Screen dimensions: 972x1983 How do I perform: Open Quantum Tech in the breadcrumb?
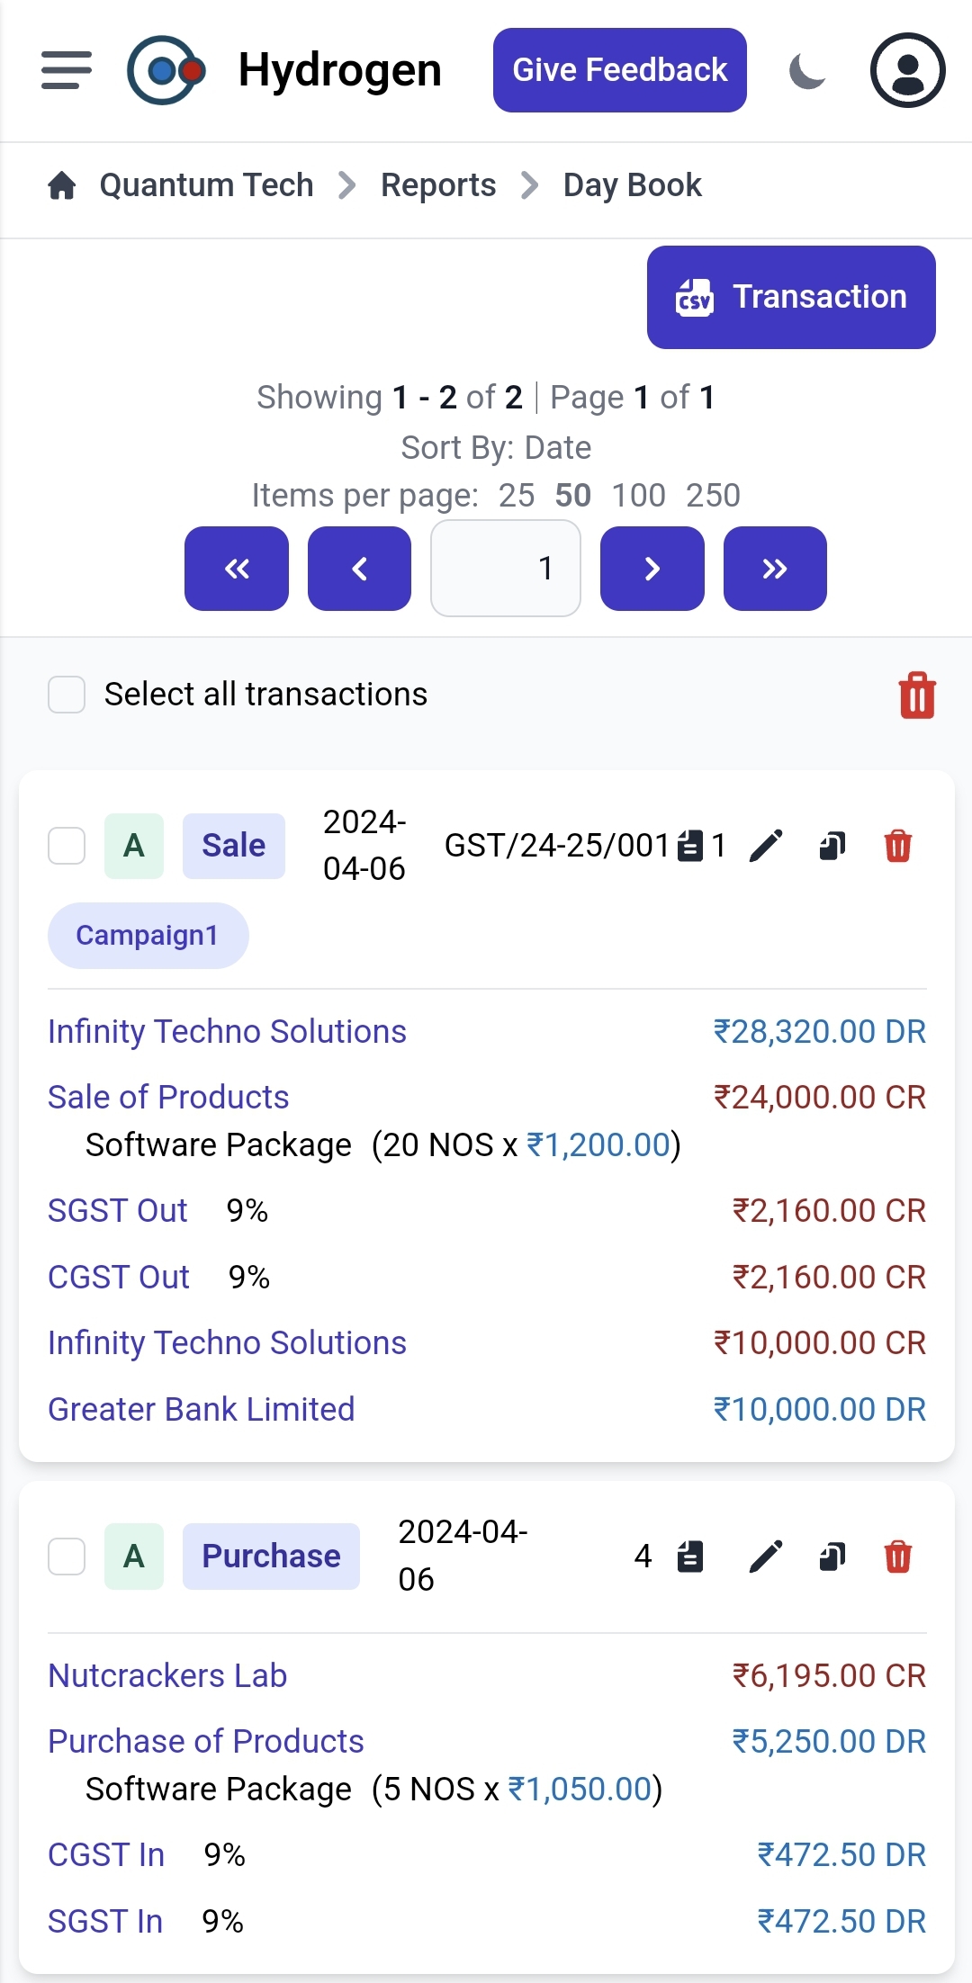click(206, 185)
